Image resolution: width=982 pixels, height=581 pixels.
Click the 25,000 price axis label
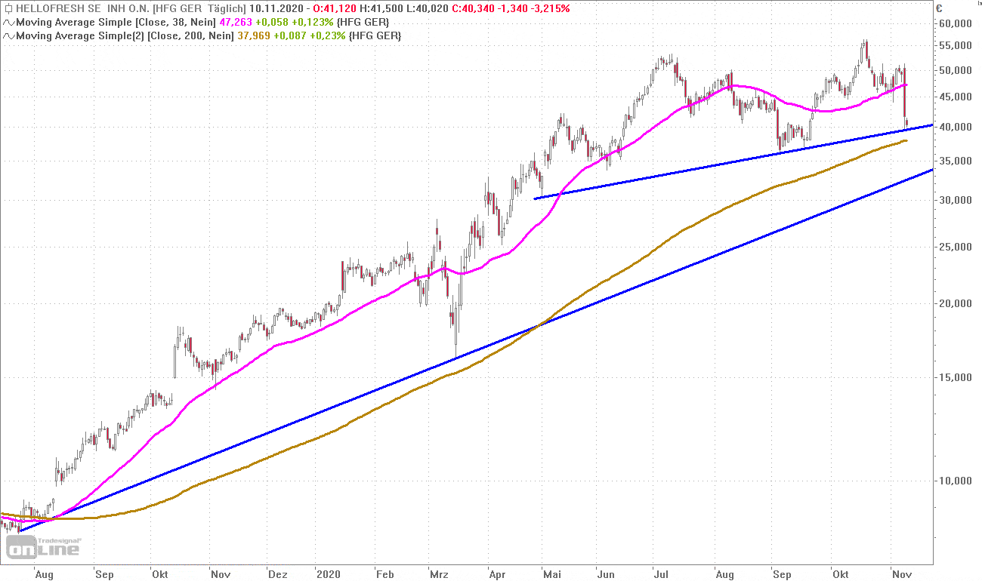(956, 247)
